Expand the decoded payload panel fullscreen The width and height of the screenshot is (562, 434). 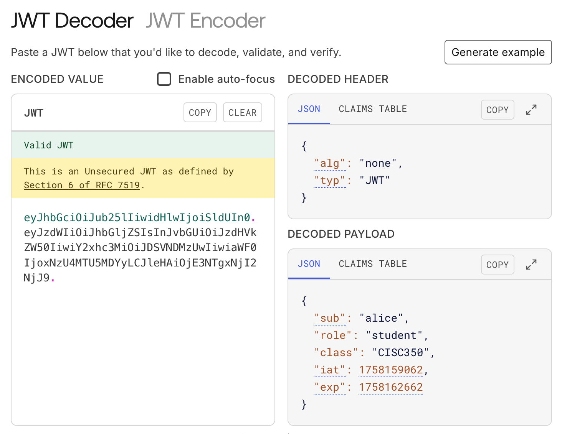coord(531,264)
